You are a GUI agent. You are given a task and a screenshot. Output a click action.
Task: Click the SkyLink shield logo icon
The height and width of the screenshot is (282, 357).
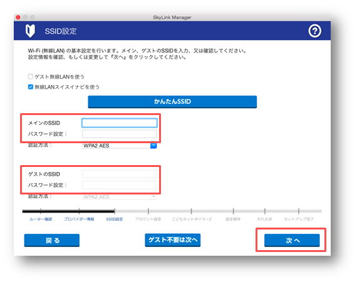[30, 31]
